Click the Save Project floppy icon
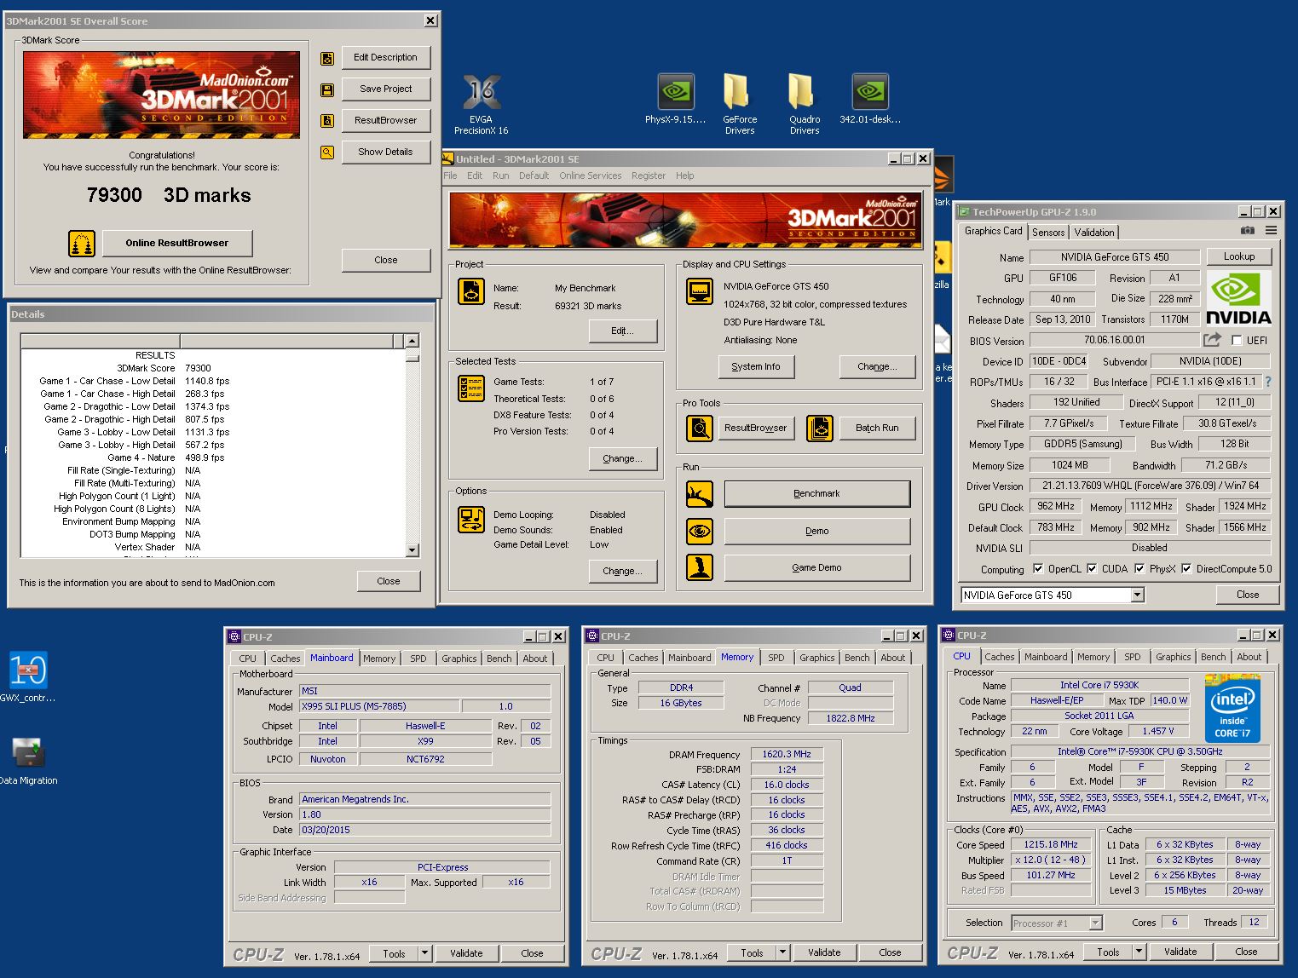This screenshot has height=978, width=1298. (327, 89)
